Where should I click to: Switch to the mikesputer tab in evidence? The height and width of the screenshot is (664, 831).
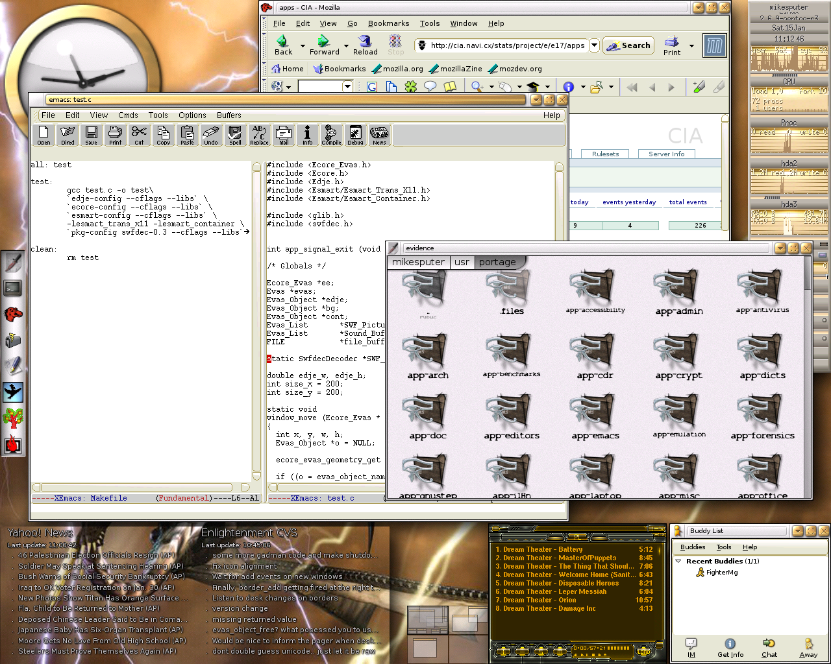418,262
